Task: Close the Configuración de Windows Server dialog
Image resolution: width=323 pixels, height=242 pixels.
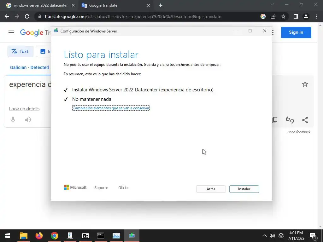Action: 265,31
